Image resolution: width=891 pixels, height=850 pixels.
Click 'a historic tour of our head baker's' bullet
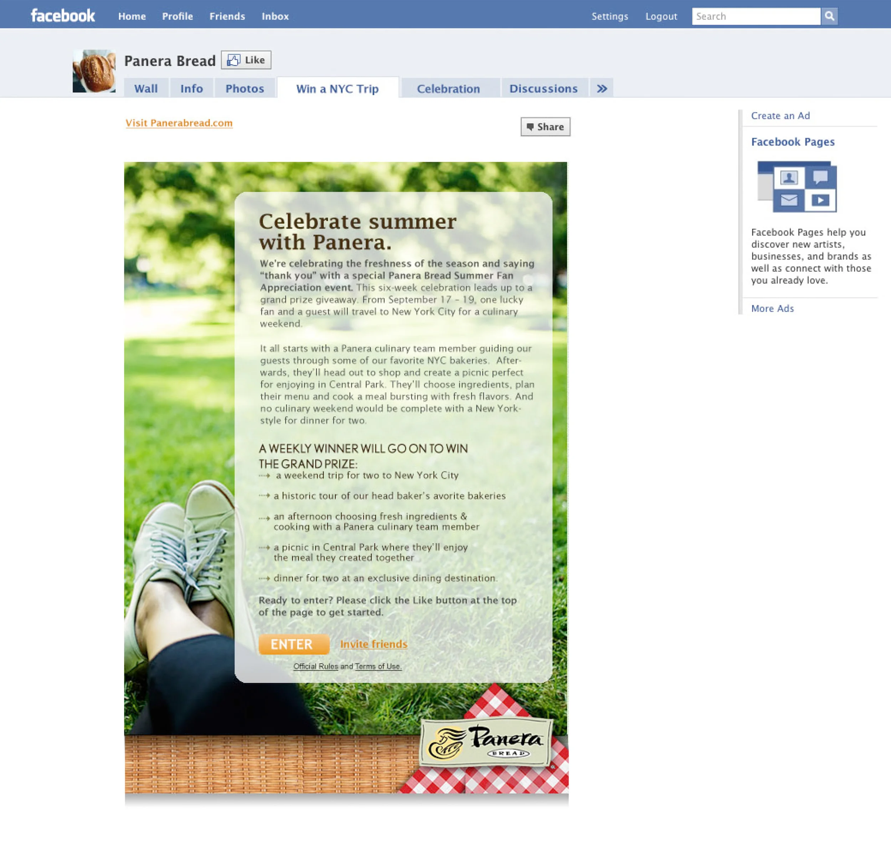[x=389, y=496]
